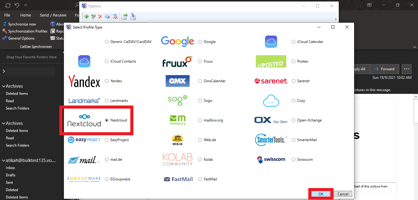
Task: Confirm profile type with OK button
Action: coord(321,194)
